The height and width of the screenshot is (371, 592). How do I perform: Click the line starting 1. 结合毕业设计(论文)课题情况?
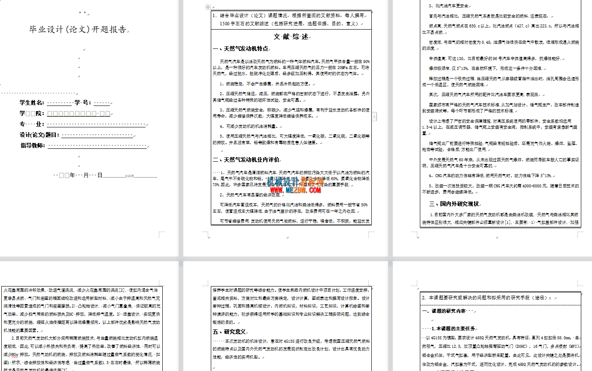[288, 15]
